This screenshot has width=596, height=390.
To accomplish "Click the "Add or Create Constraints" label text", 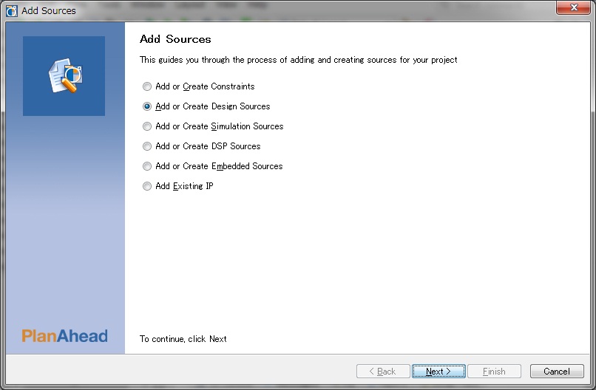I will pyautogui.click(x=205, y=86).
